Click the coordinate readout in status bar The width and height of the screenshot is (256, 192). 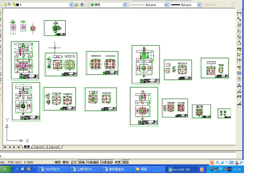click(17, 162)
